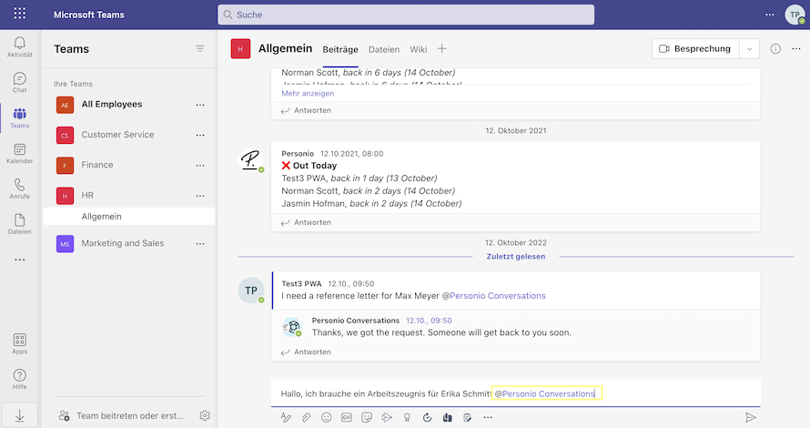Open more options for All Employees
810x428 pixels.
pyautogui.click(x=200, y=105)
